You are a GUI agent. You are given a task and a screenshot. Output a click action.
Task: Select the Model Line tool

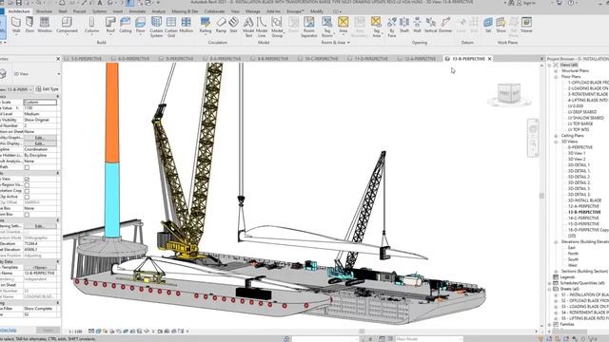[262, 28]
